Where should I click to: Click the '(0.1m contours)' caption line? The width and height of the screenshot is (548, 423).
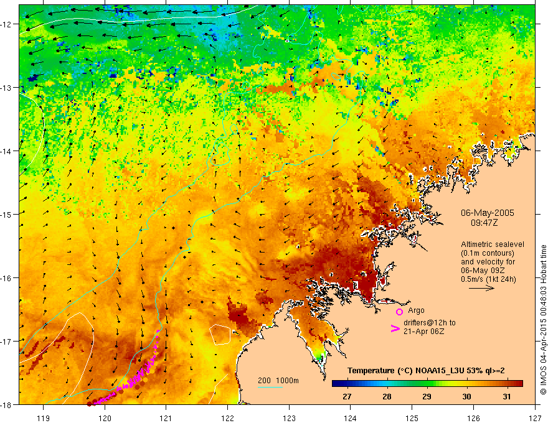(x=487, y=253)
